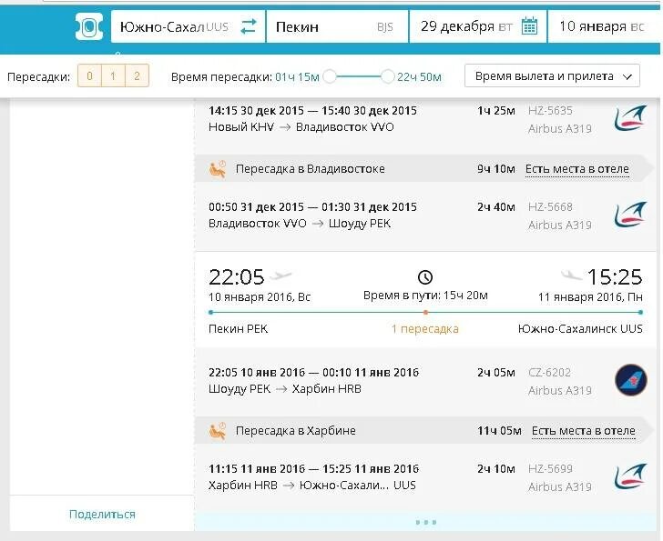Click the layover seat icon for Владивосток
The height and width of the screenshot is (541, 663).
pos(218,169)
